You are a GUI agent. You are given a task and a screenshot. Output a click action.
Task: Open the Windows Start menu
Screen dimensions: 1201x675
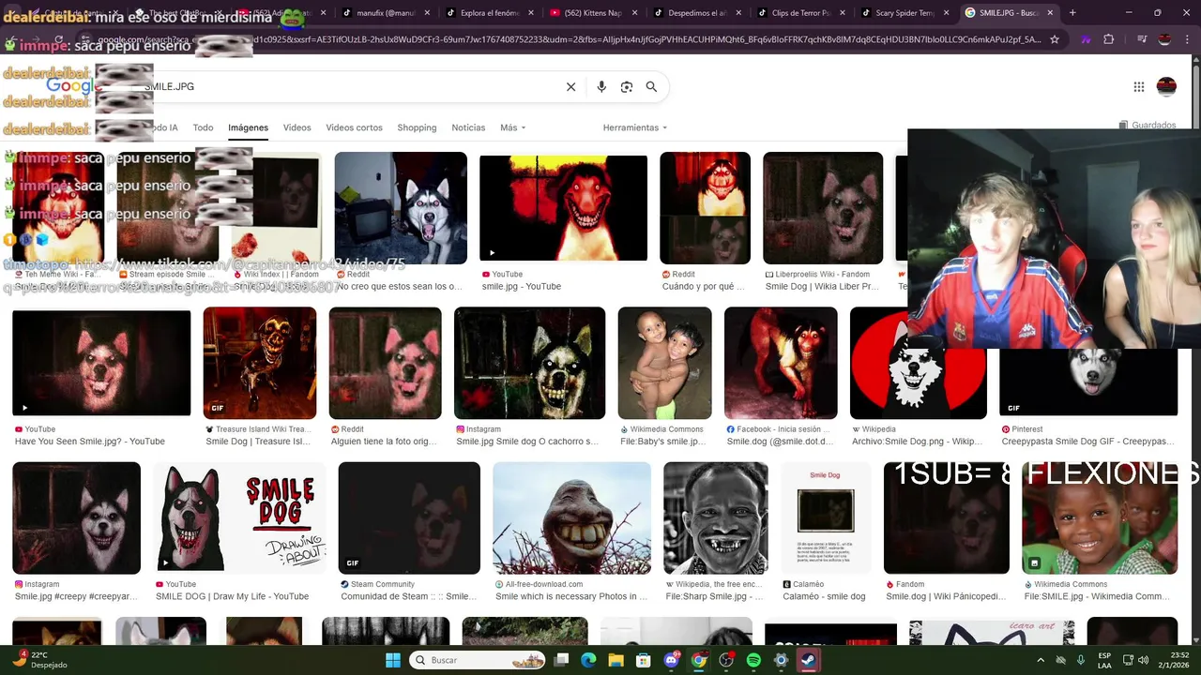pyautogui.click(x=393, y=660)
